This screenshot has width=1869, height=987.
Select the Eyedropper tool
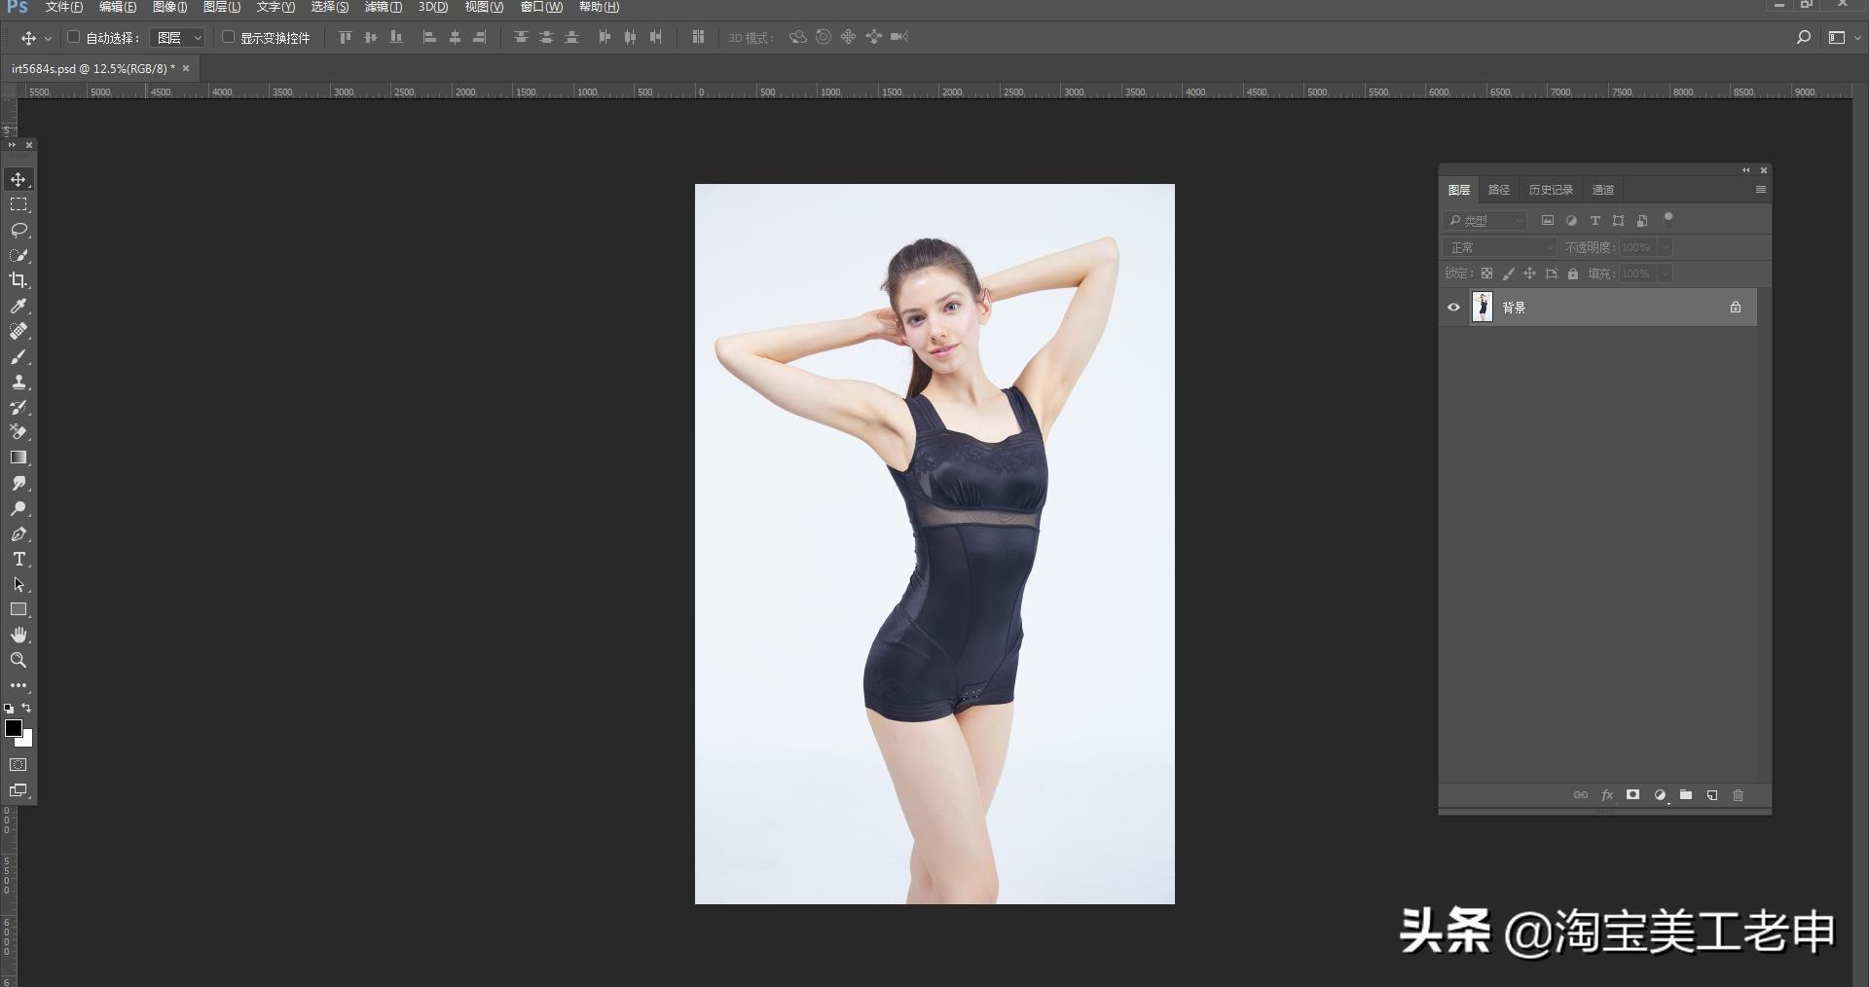[x=18, y=306]
